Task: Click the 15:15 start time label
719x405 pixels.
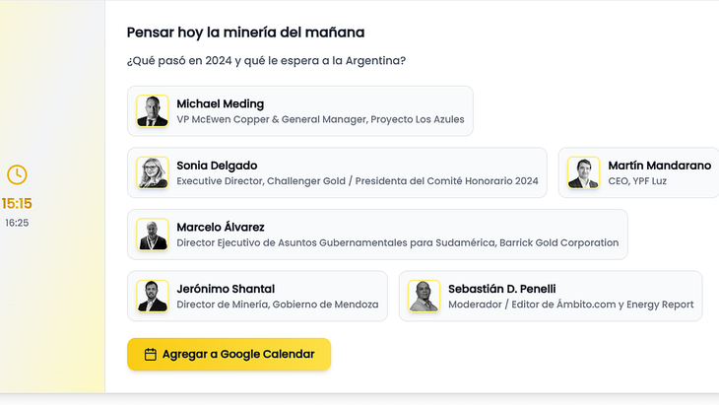Action: coord(17,203)
